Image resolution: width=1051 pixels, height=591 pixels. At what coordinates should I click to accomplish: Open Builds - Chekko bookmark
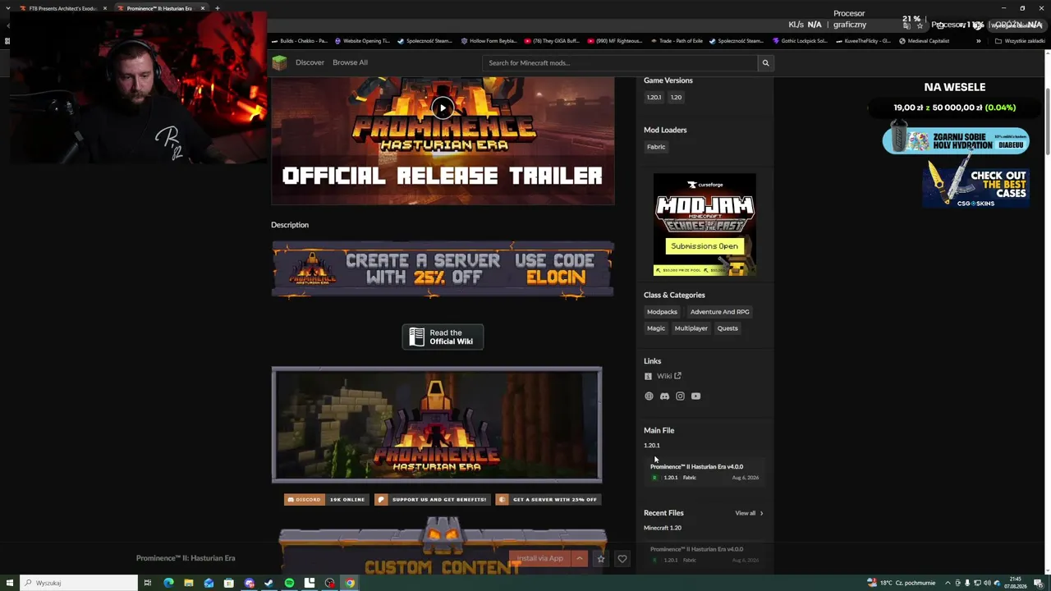tap(300, 41)
